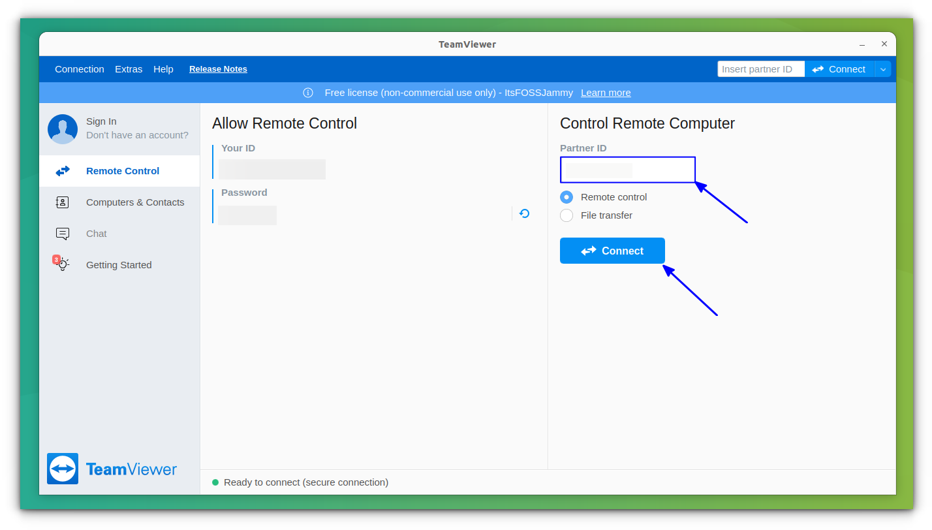The width and height of the screenshot is (932, 530).
Task: Open the Learn more link
Action: point(605,93)
